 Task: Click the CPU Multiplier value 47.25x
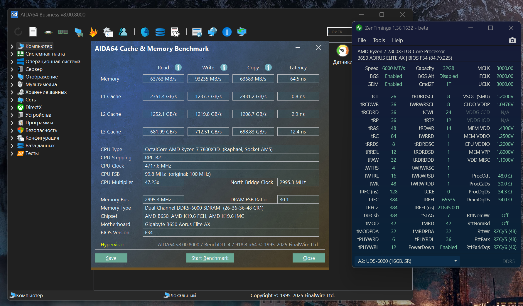point(163,182)
